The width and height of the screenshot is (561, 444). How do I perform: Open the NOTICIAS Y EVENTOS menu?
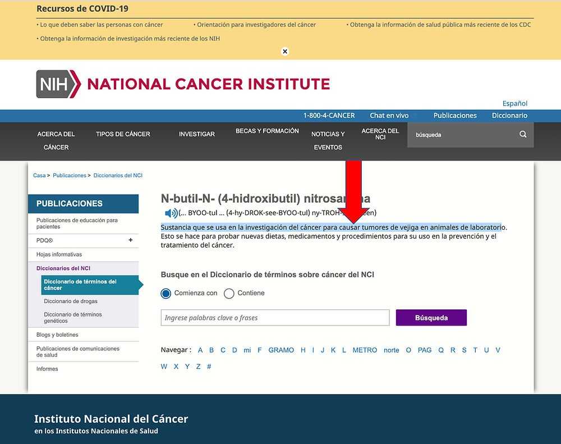pos(328,141)
